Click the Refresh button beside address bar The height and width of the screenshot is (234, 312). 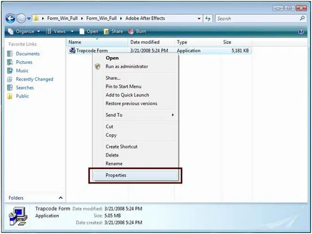(208, 18)
